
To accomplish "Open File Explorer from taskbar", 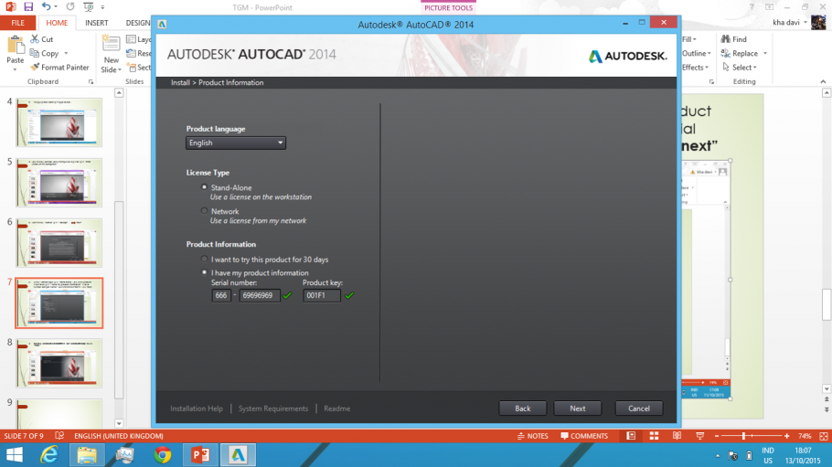I will [x=87, y=455].
